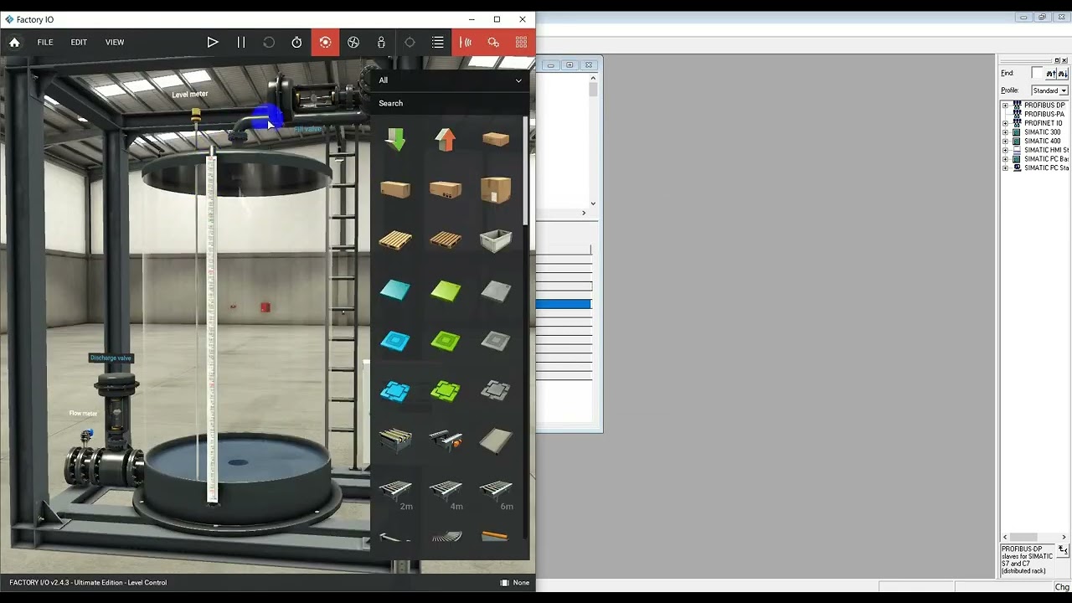Open the cameras list icon
The height and width of the screenshot is (603, 1072).
pyautogui.click(x=438, y=42)
